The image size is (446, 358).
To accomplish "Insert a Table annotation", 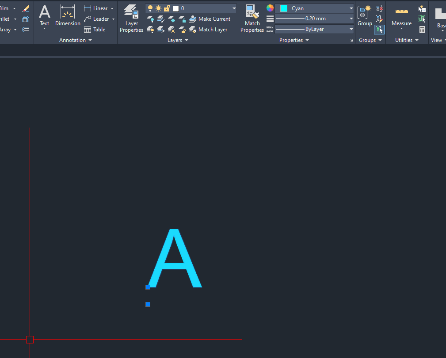I will [95, 30].
